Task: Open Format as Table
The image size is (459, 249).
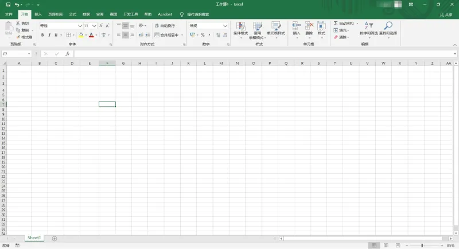Action: (x=257, y=30)
